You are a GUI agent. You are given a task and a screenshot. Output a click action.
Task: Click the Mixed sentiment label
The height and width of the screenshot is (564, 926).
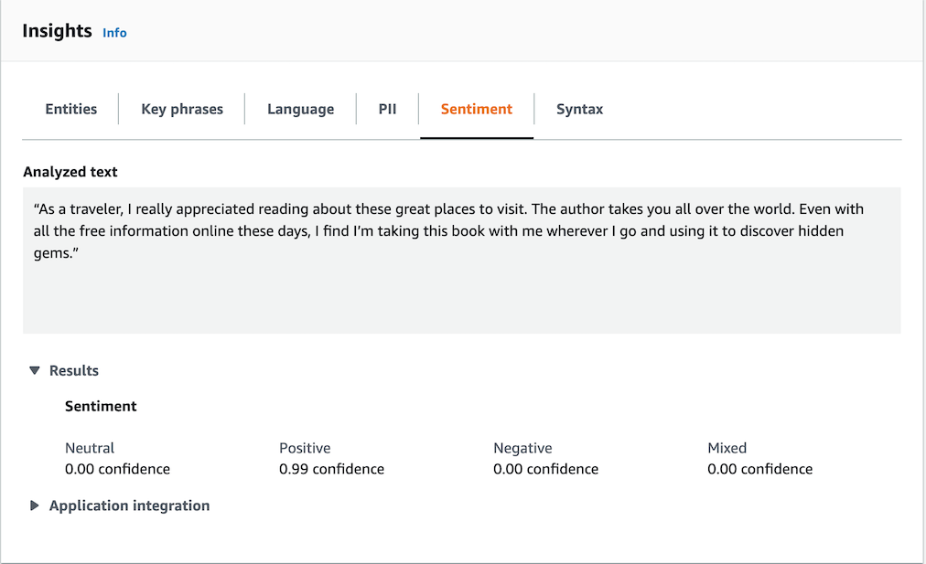tap(727, 448)
